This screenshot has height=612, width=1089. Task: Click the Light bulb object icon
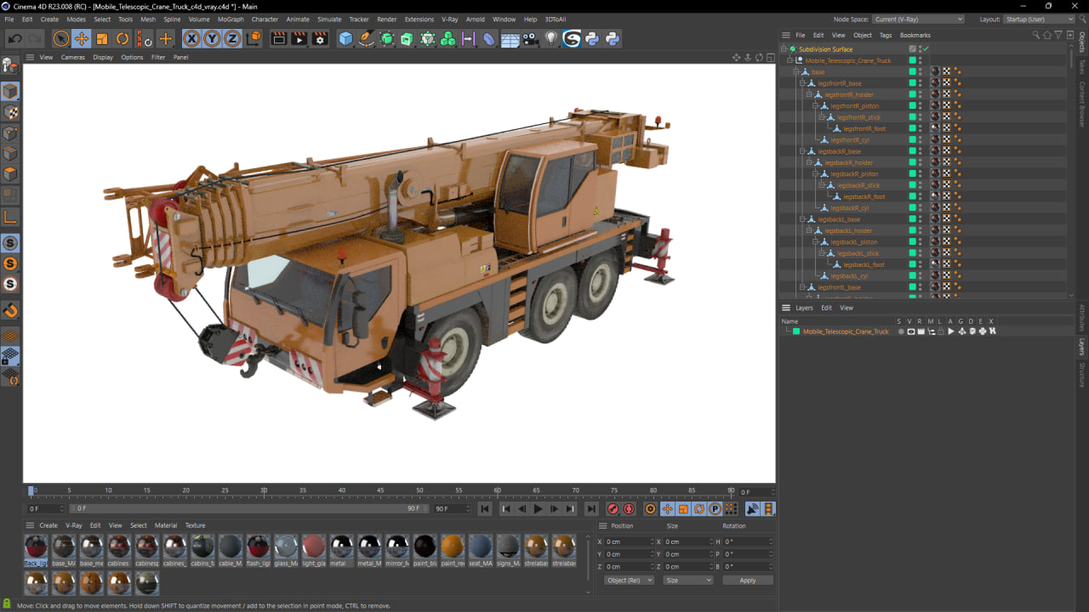[x=551, y=38]
